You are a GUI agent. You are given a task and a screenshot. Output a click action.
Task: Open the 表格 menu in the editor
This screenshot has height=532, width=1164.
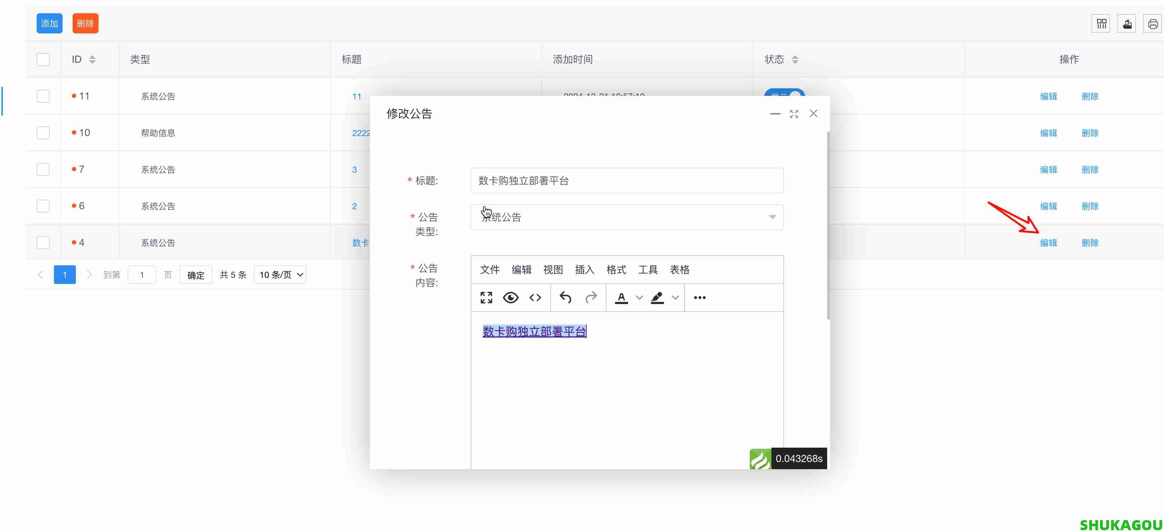pos(680,269)
